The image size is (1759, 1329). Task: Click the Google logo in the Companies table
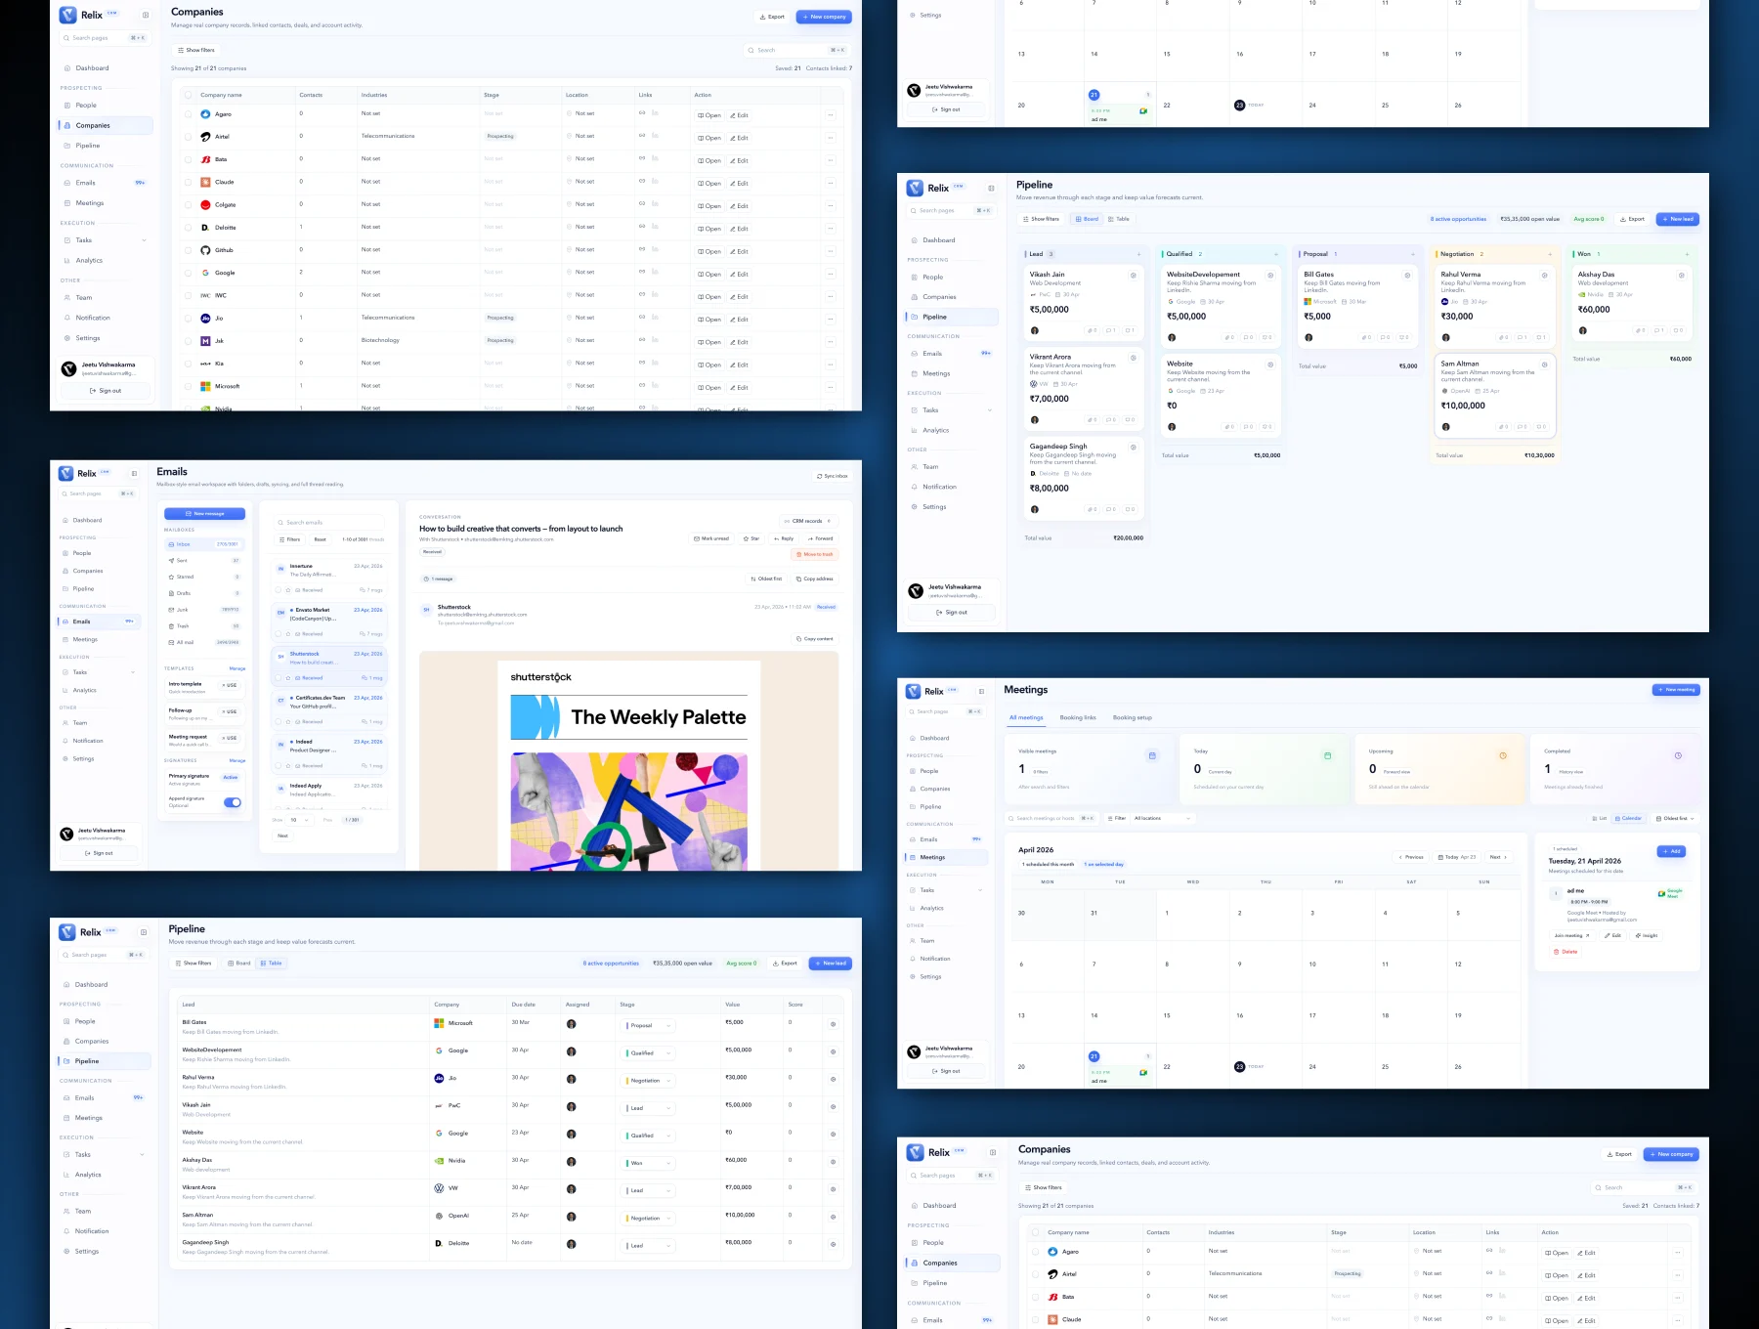[205, 273]
